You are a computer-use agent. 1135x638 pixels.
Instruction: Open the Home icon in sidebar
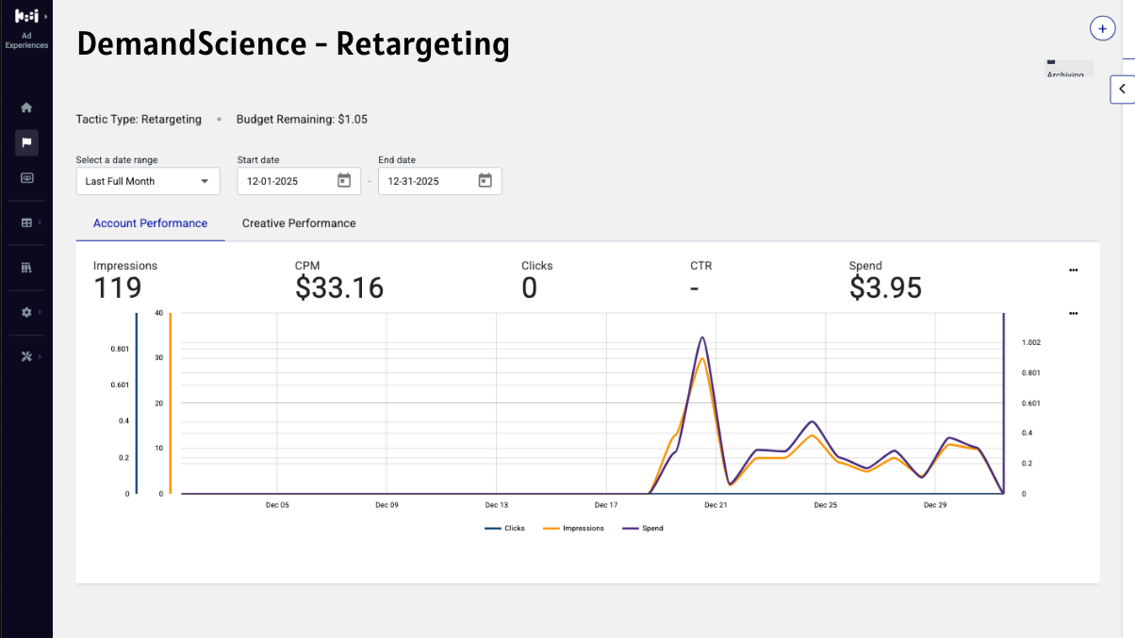click(26, 107)
